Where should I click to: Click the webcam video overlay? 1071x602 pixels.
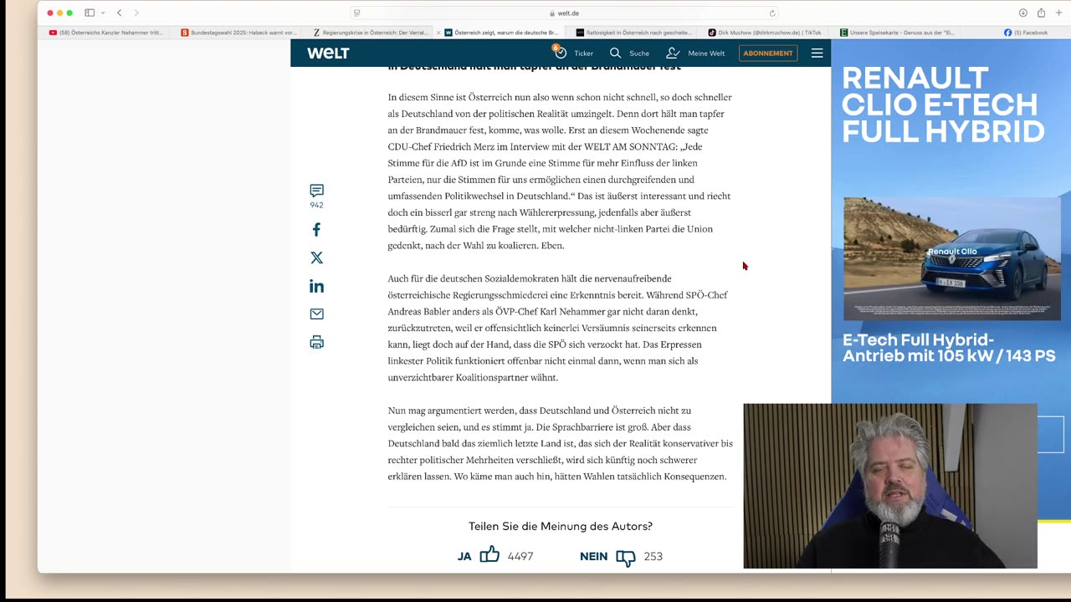pyautogui.click(x=890, y=486)
